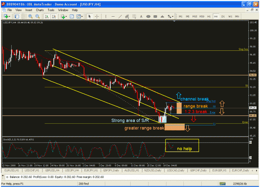Open the Tools menu
This screenshot has width=260, height=187.
click(x=51, y=10)
